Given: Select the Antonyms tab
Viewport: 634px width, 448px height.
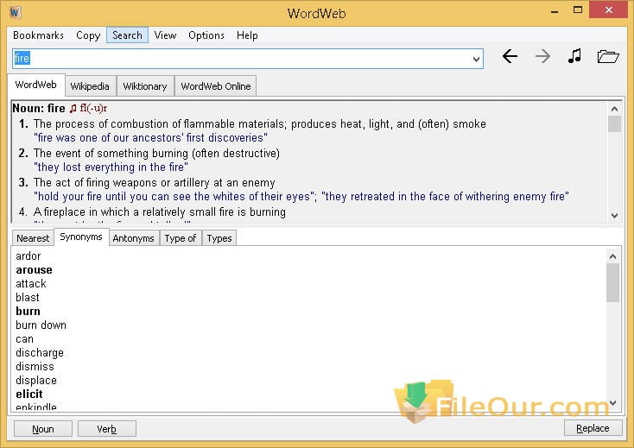Looking at the screenshot, I should 133,238.
